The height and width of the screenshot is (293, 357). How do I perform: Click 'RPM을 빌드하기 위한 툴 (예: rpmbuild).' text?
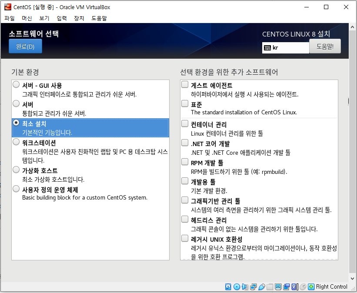(239, 172)
